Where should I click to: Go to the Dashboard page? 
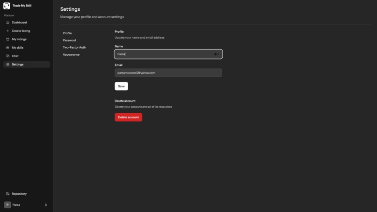pos(27,22)
